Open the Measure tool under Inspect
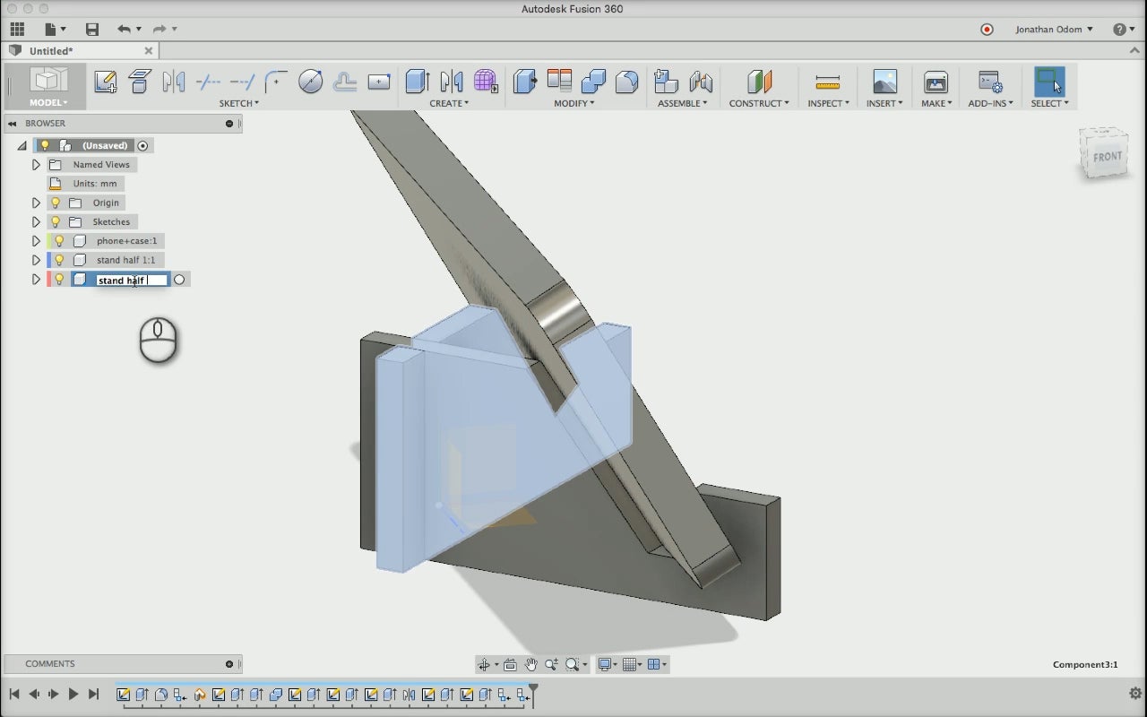Image resolution: width=1147 pixels, height=717 pixels. [828, 82]
